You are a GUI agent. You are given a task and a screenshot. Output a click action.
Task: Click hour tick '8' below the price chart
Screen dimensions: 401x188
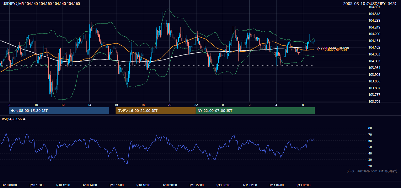(x=9, y=105)
